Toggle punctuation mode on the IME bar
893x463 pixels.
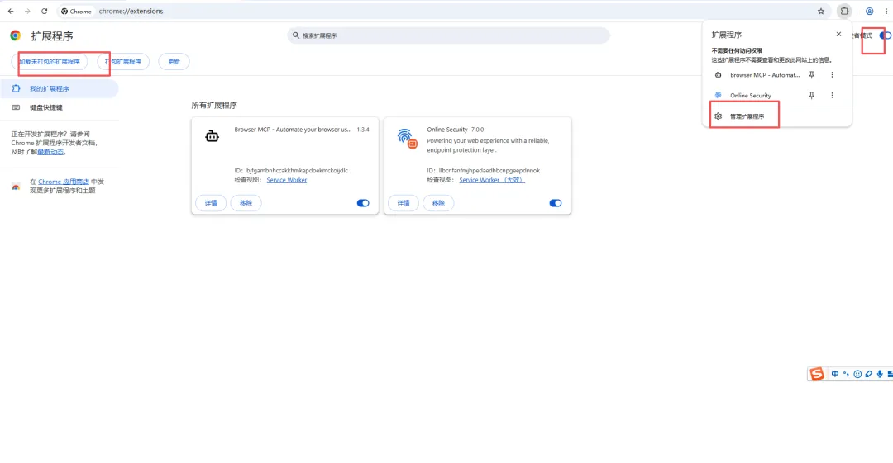847,374
